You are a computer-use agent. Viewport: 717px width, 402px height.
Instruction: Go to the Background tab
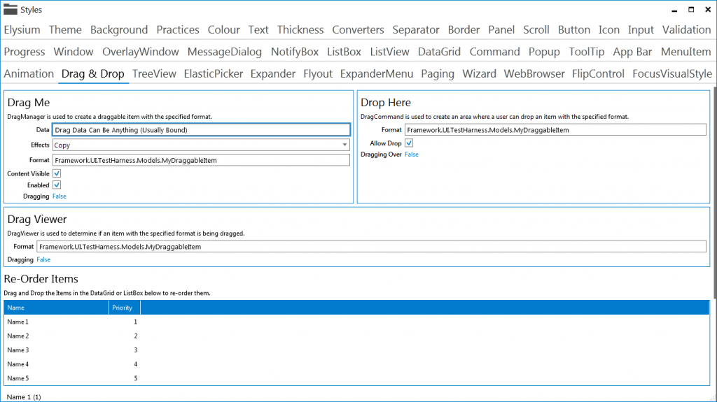click(x=119, y=29)
